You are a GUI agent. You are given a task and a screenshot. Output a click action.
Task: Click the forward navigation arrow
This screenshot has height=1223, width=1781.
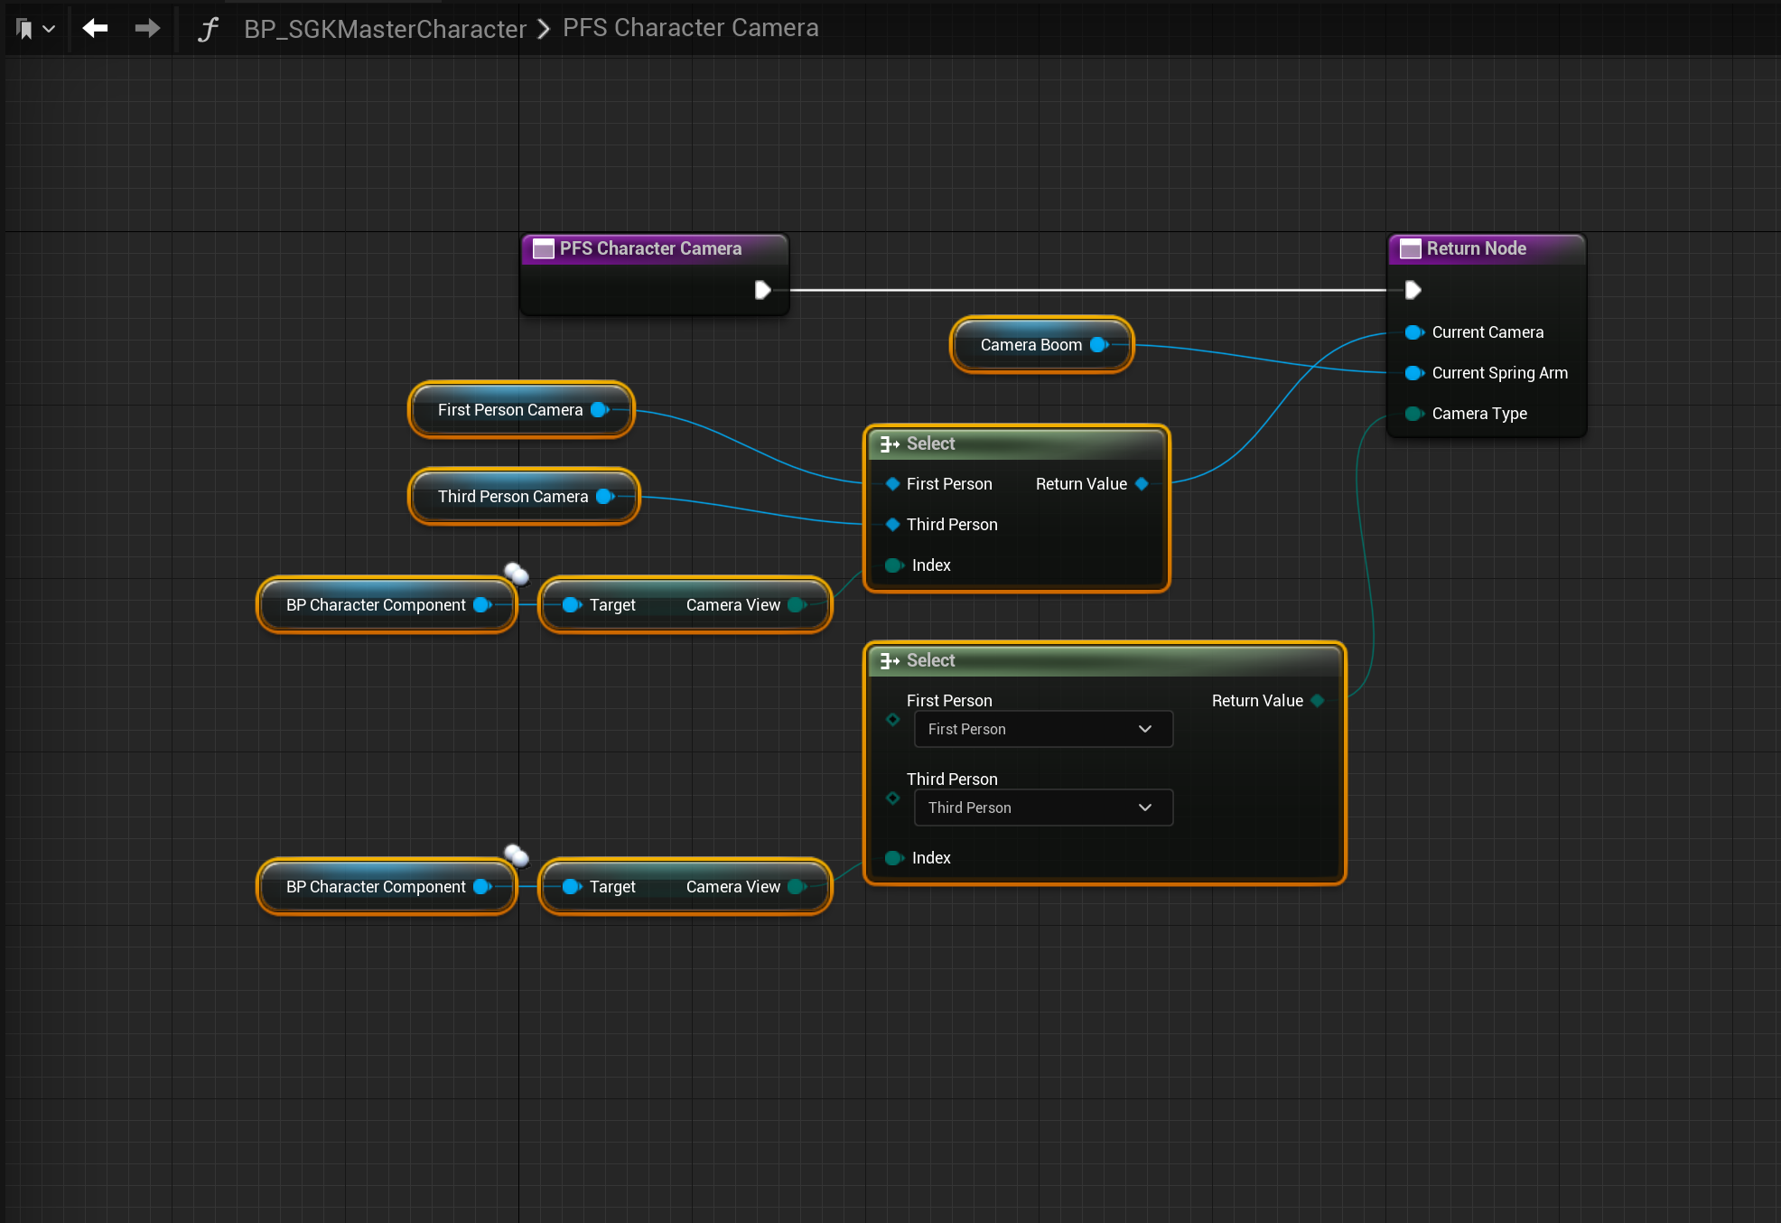(147, 28)
